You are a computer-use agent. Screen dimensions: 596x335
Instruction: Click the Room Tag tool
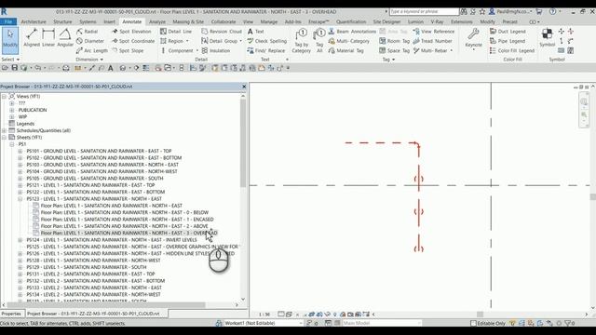click(394, 41)
